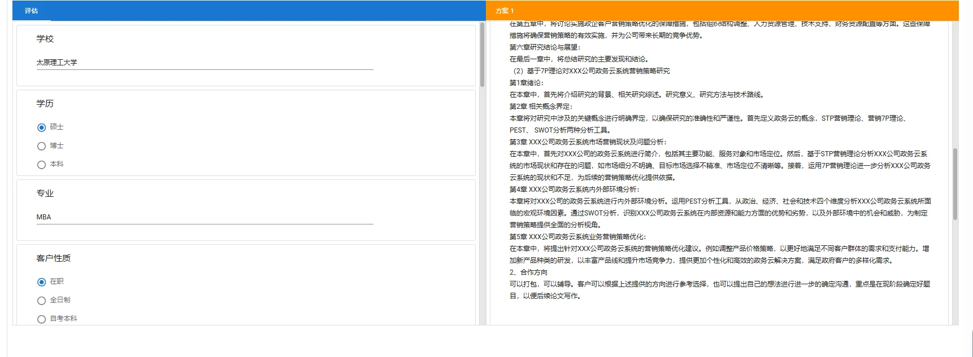Screen dimensions: 973x357
Task: Click the line 第2章 相关概念界定
Action: pos(541,107)
